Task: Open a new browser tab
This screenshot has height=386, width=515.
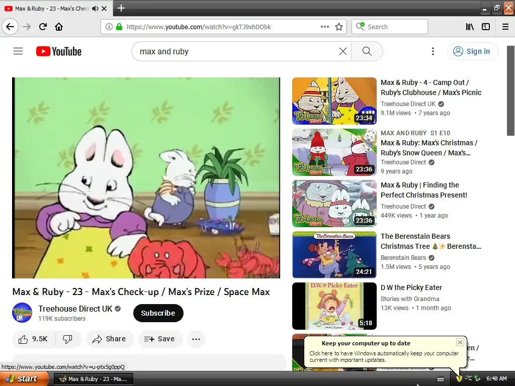Action: coord(121,8)
